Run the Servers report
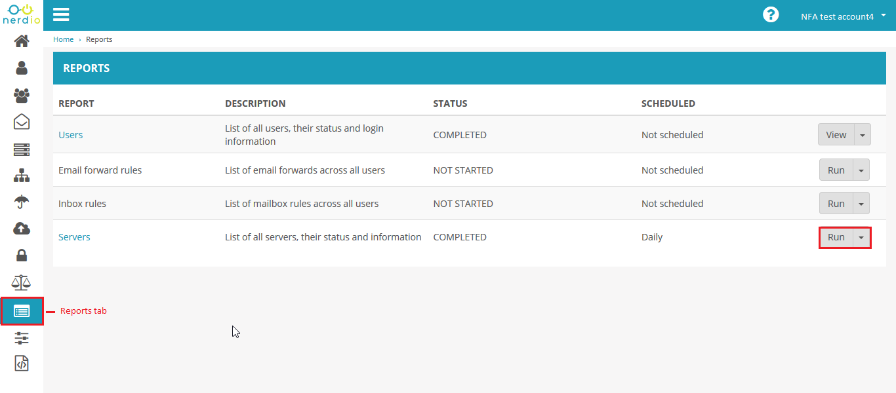This screenshot has height=393, width=896. point(836,237)
